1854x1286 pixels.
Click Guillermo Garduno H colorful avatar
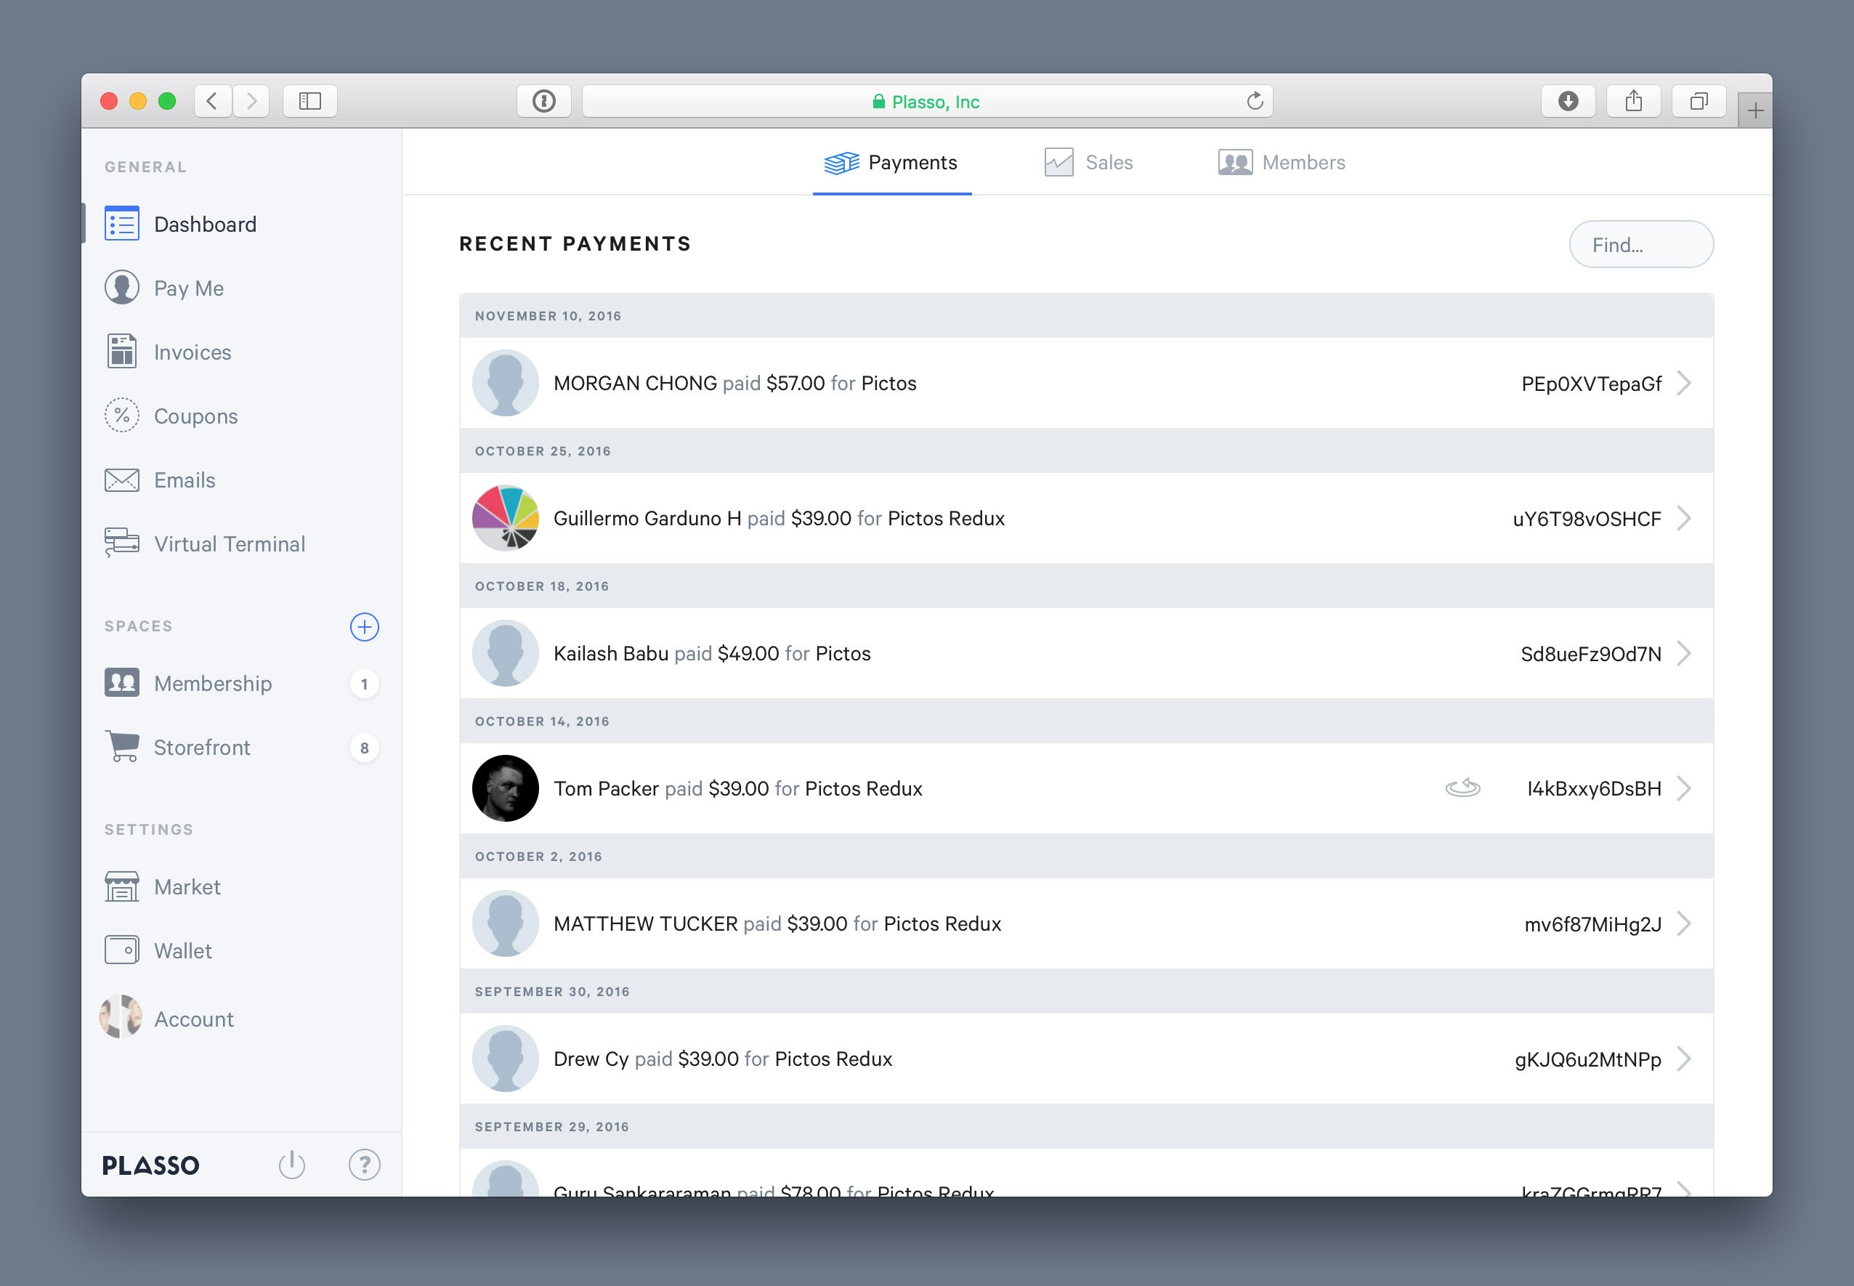click(505, 518)
